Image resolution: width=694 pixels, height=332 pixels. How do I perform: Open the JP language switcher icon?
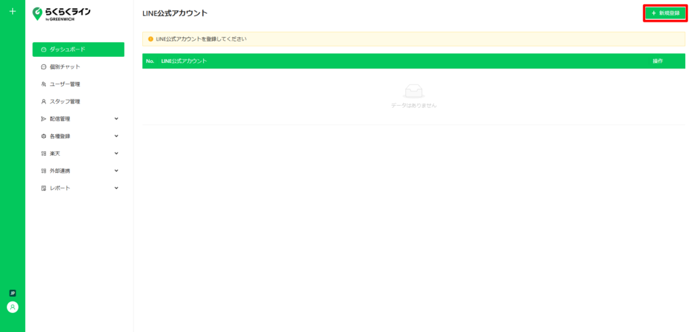[12, 293]
